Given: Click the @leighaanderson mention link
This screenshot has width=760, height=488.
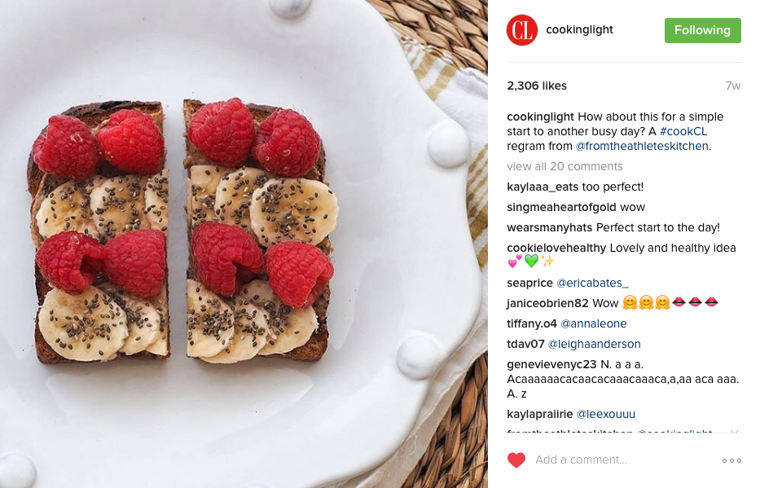Looking at the screenshot, I should click(x=595, y=344).
